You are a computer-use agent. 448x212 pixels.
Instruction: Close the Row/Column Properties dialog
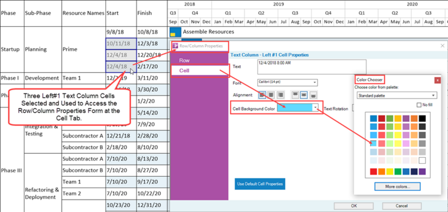(x=442, y=46)
